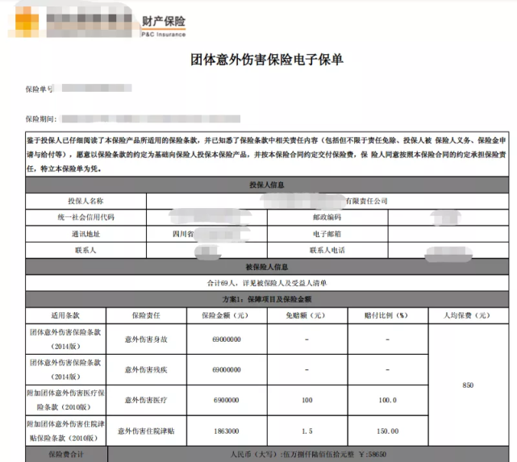Click the 意外伤害医疗 cell
The height and width of the screenshot is (462, 517).
click(x=146, y=400)
